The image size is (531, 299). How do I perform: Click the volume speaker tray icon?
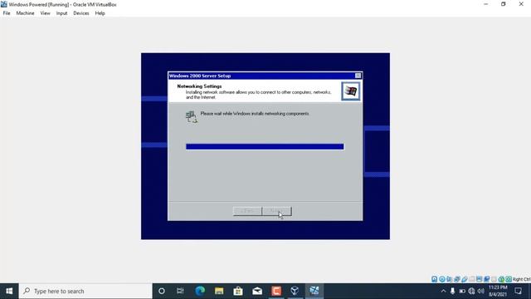pyautogui.click(x=481, y=291)
